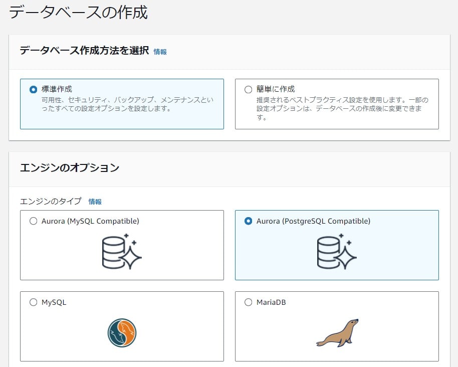Click the データベース作成方法を選択 heading

point(84,51)
